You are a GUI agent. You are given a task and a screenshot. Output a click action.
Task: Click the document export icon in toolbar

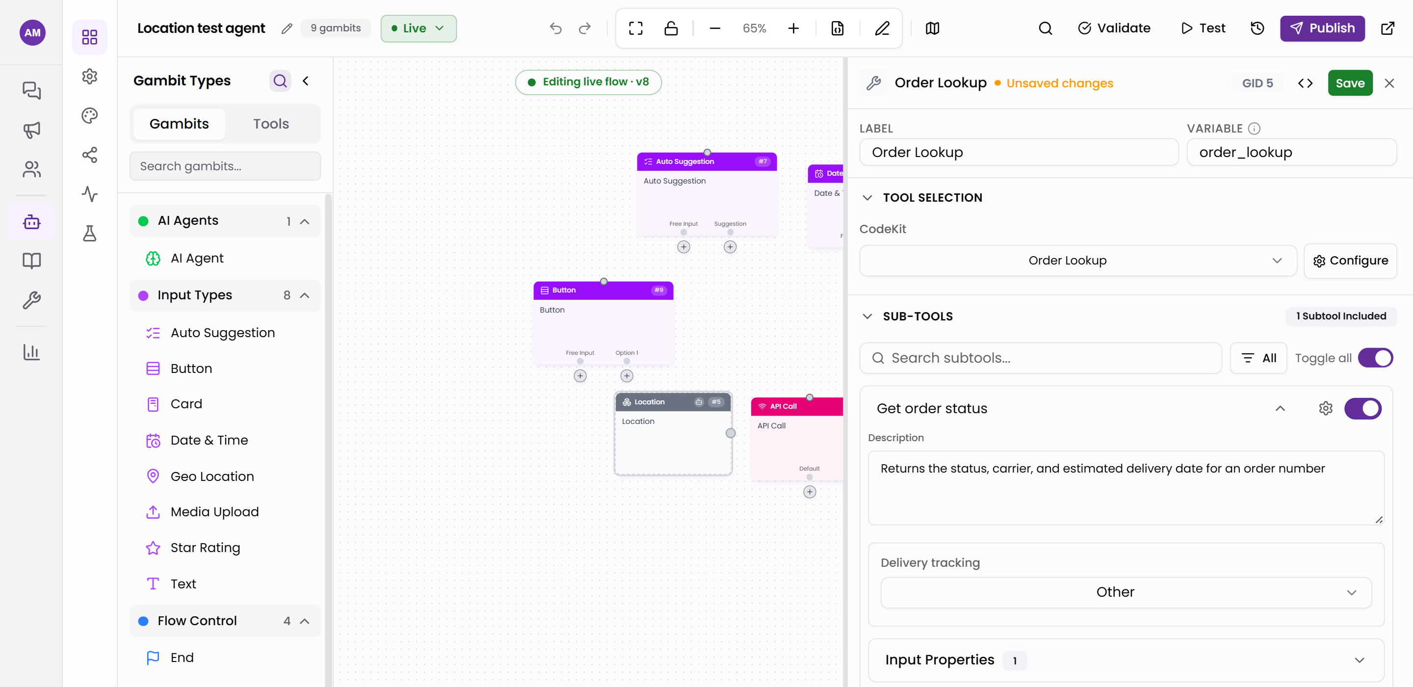point(837,28)
